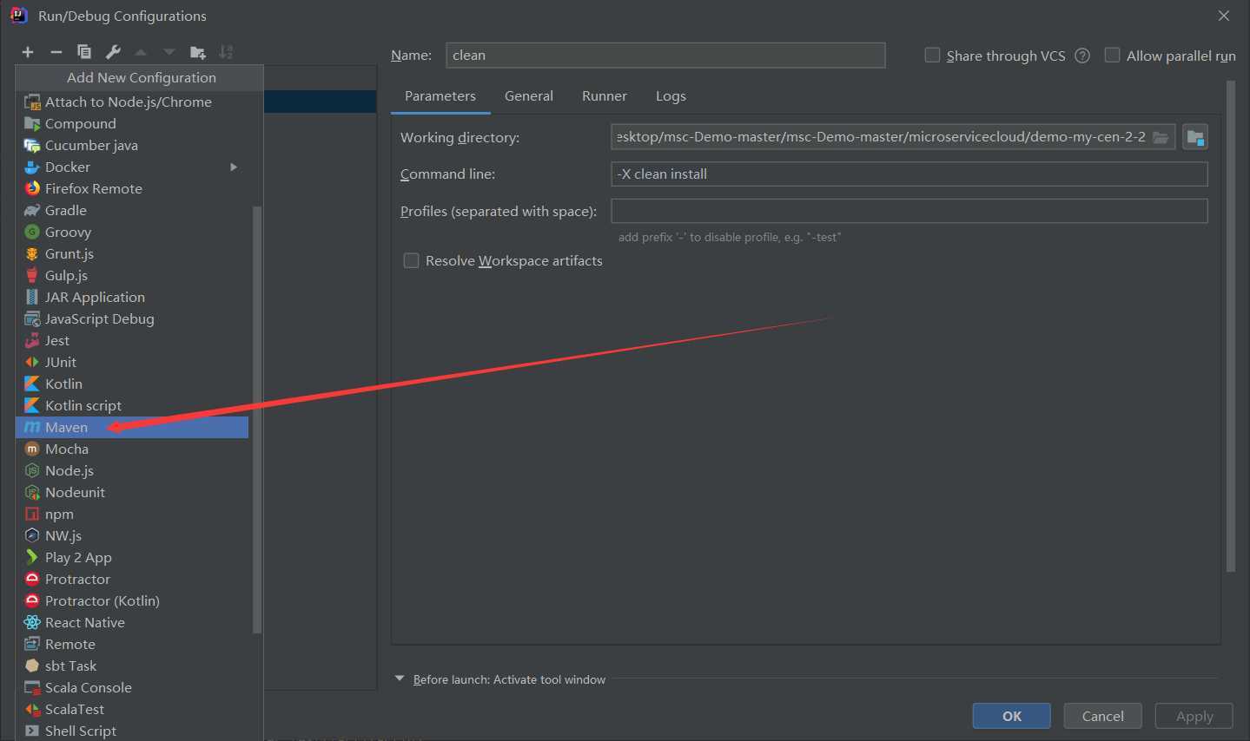Click the configuration type list scrollbar
The image size is (1250, 741).
click(256, 419)
